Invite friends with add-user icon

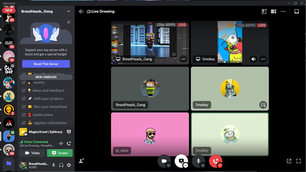pyautogui.click(x=82, y=161)
